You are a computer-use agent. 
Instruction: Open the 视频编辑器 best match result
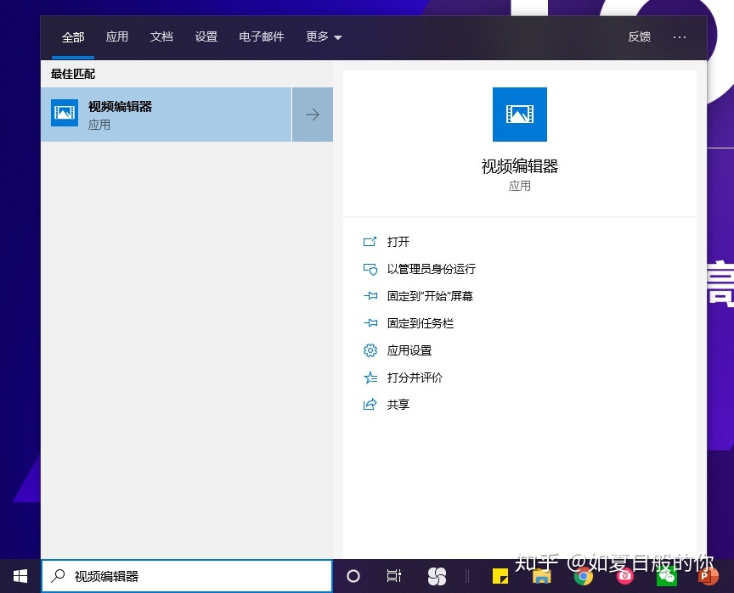[167, 115]
